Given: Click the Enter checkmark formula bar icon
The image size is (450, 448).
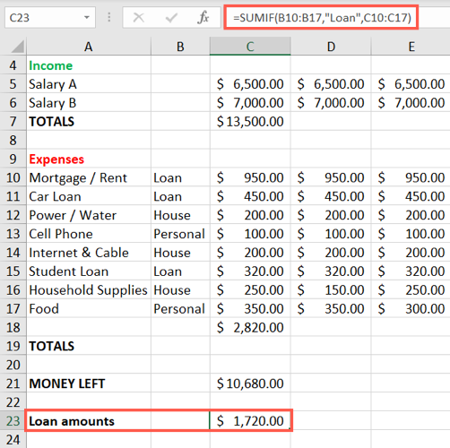Looking at the screenshot, I should [171, 18].
